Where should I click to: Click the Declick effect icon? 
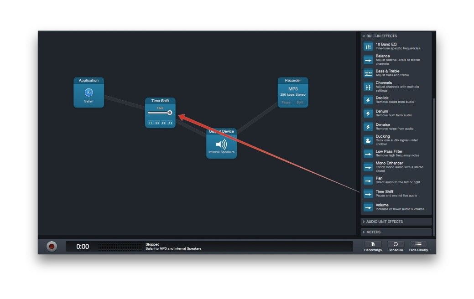pyautogui.click(x=368, y=100)
